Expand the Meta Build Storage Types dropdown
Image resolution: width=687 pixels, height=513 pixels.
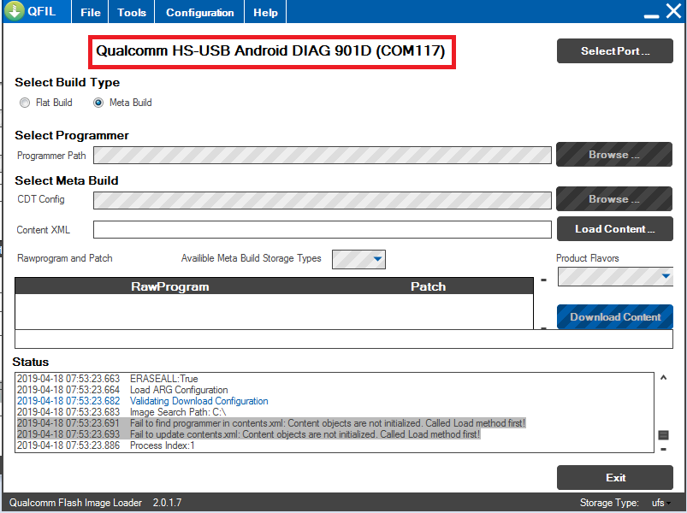(x=358, y=259)
